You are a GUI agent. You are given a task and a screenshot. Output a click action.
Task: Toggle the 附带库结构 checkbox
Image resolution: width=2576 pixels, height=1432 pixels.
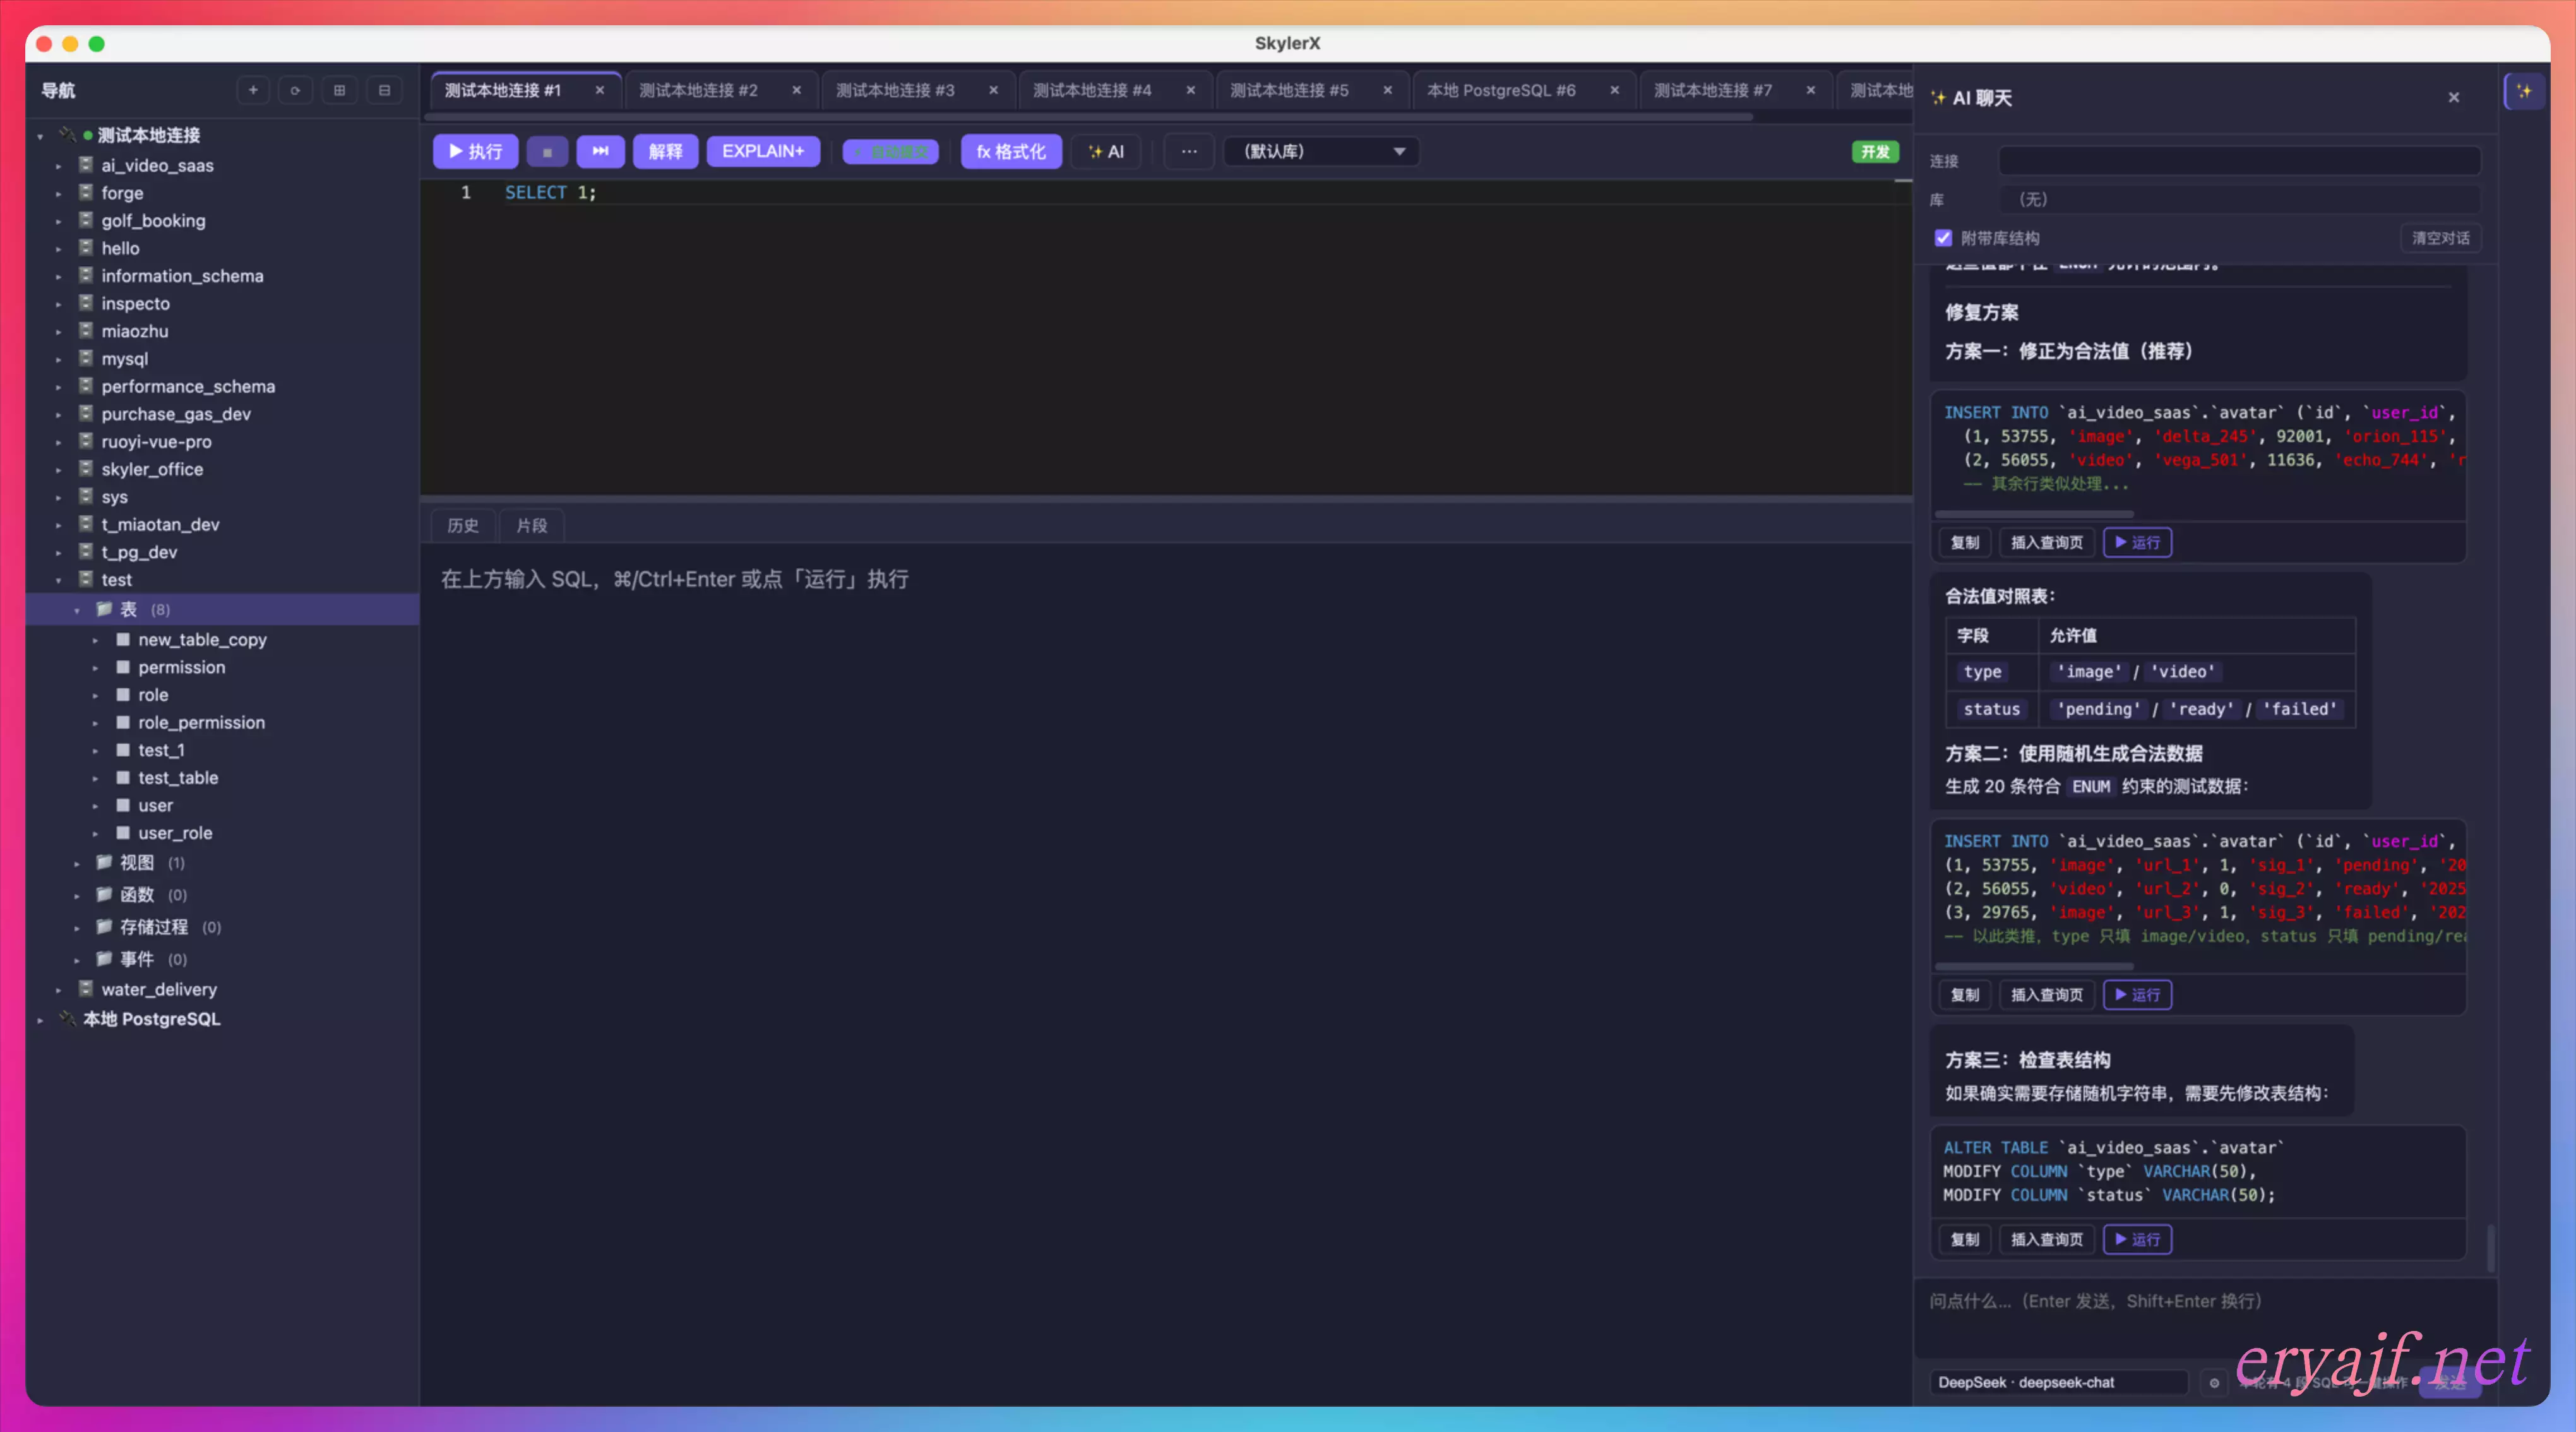tap(1943, 238)
